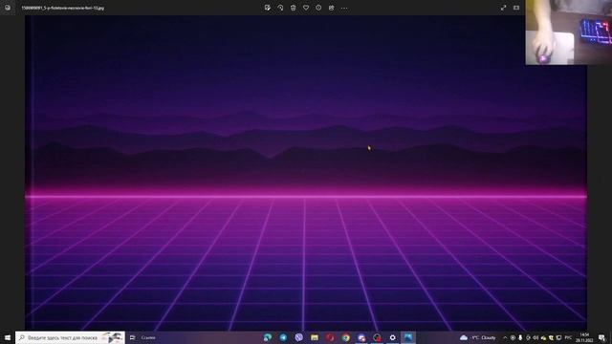Open the See more three-dots menu
The height and width of the screenshot is (344, 612).
pyautogui.click(x=344, y=8)
